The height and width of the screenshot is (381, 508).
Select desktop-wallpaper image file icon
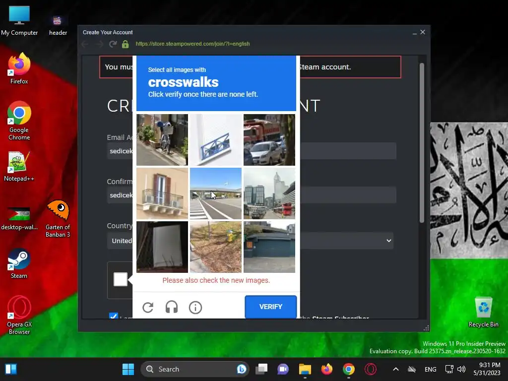pyautogui.click(x=19, y=218)
